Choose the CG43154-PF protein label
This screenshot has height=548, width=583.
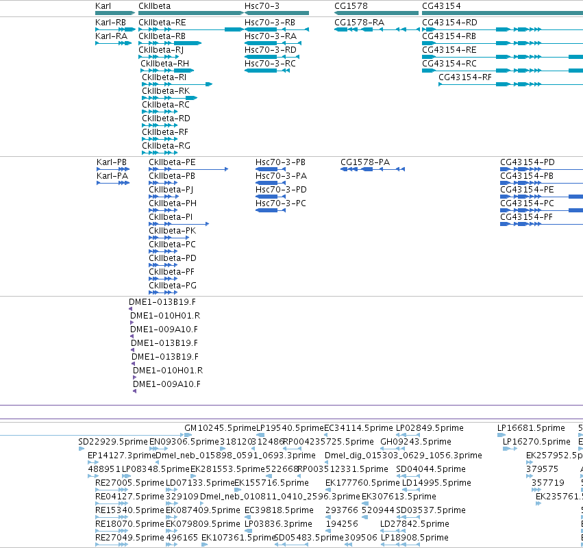click(x=527, y=218)
